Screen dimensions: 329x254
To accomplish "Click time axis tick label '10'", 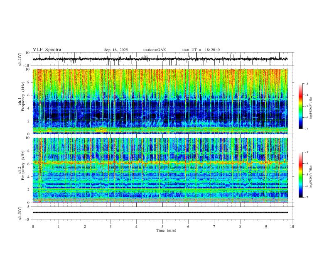I will click(x=292, y=227).
